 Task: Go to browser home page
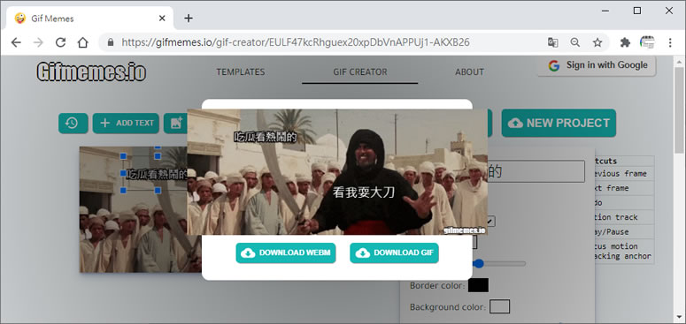82,42
